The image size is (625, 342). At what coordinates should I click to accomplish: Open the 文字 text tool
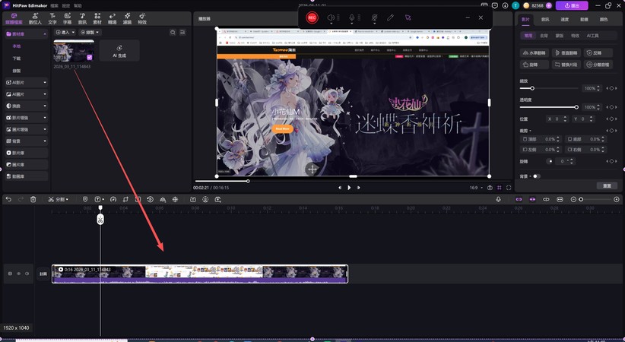52,18
